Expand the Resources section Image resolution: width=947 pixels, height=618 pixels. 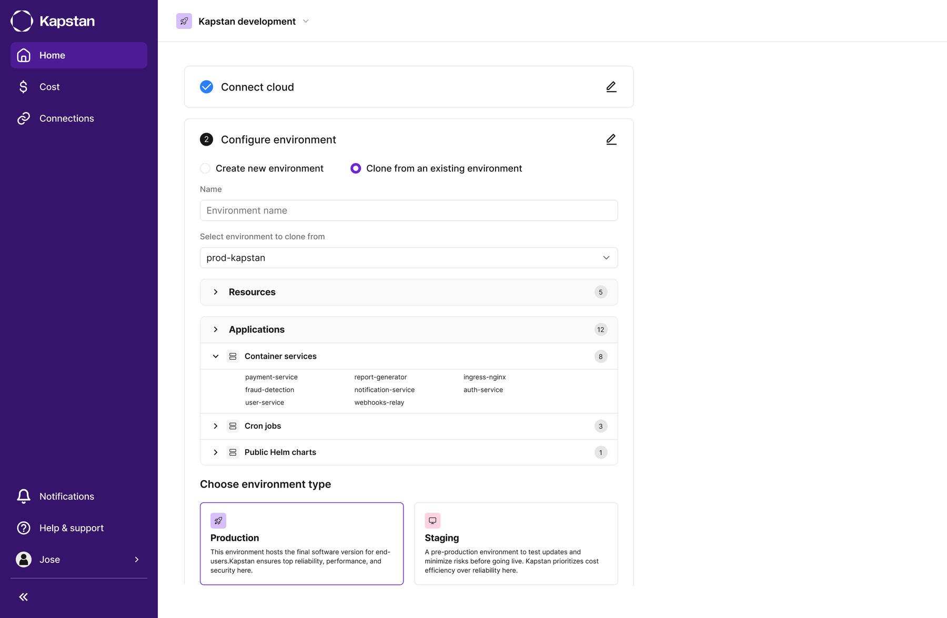(x=216, y=292)
